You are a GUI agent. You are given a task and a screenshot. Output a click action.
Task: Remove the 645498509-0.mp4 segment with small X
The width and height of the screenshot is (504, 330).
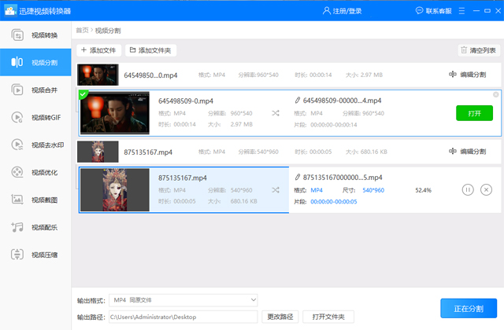pyautogui.click(x=496, y=94)
